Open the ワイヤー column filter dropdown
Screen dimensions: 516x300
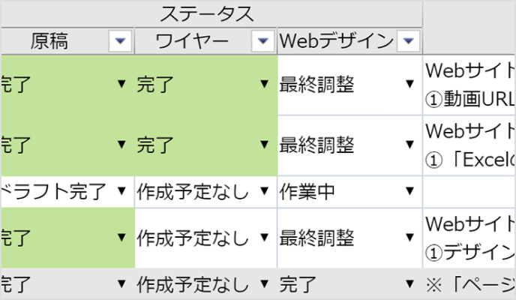pos(262,42)
